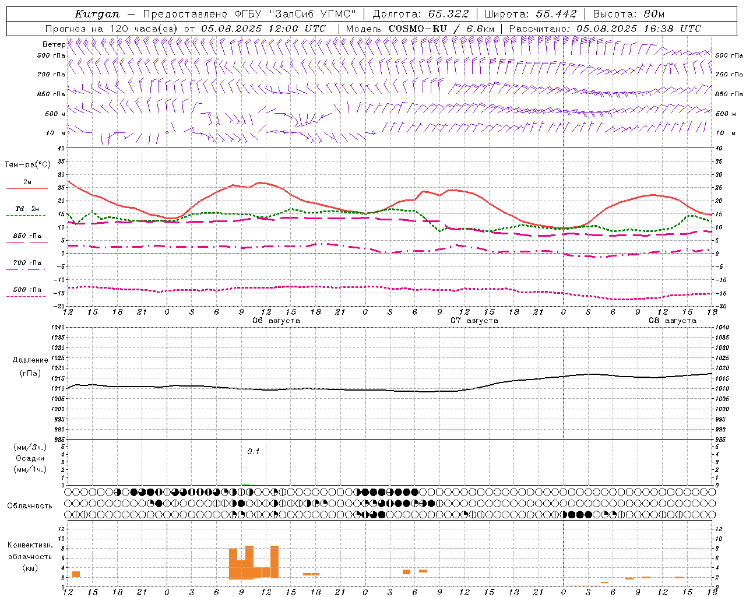Select the 'Давление' pressure panel label
Viewport: 746px width, 597px height.
(x=30, y=360)
